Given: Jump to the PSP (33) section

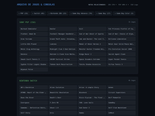Looking at the screenshot, I should (x=23, y=13).
